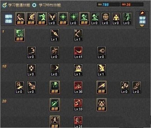151x128 pixels.
Task: Click the running figure skill at Lv0
Action: [55, 52]
